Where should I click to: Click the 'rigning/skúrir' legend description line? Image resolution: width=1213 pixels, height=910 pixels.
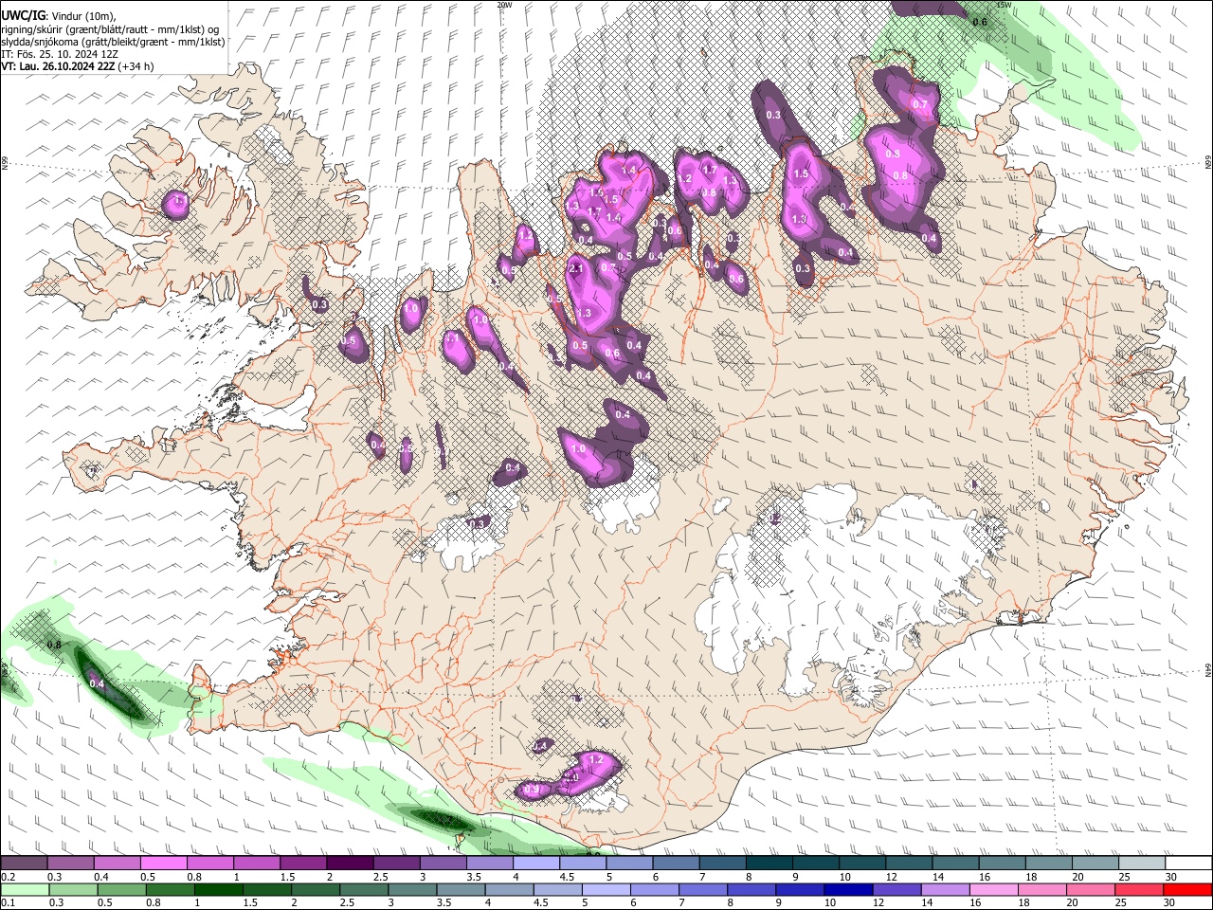point(110,28)
